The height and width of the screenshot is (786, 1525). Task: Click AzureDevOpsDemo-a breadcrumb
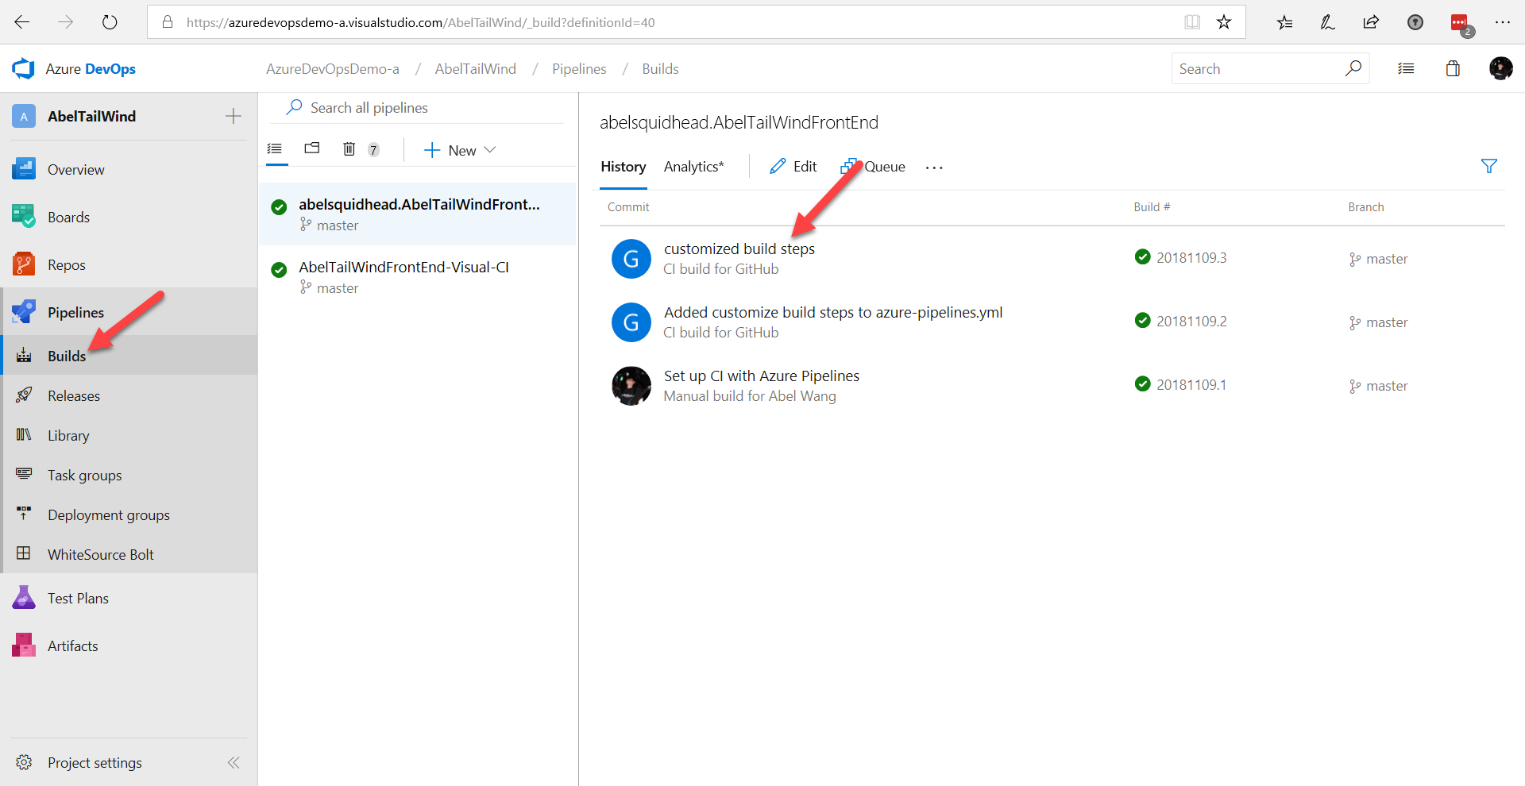(x=332, y=69)
